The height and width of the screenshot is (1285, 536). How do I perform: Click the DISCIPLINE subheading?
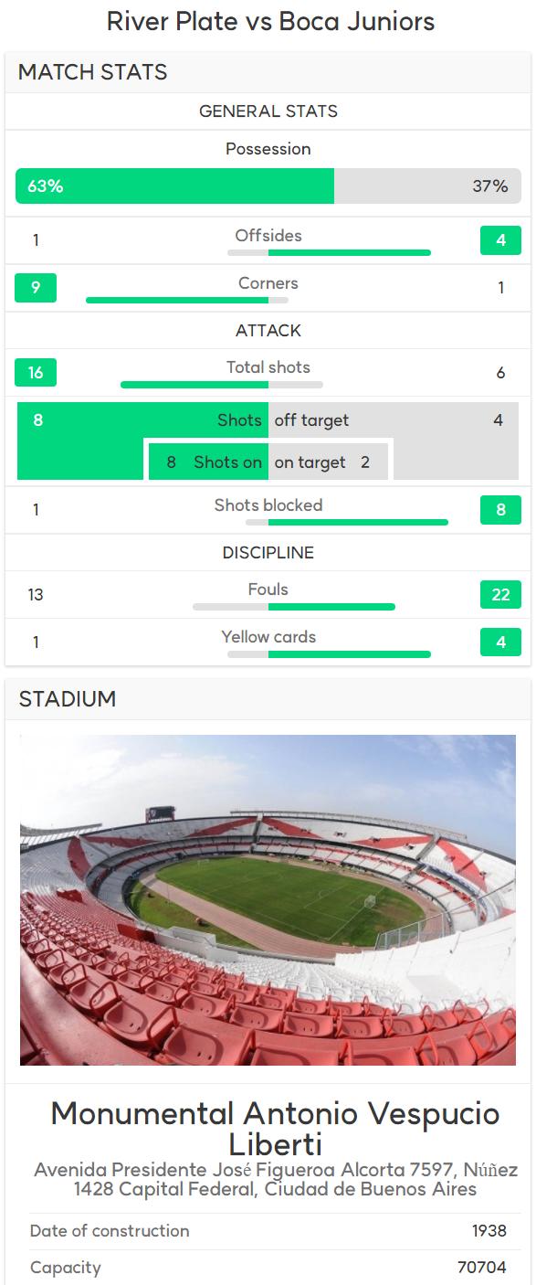(268, 553)
